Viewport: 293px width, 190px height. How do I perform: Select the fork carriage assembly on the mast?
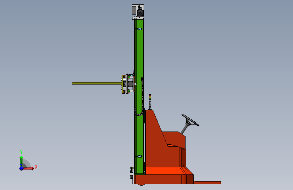pos(128,84)
